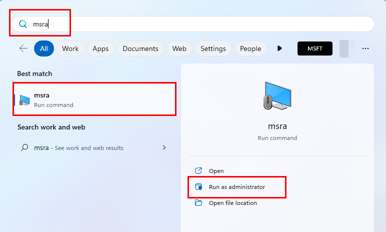Screen dimensions: 386x232
Task: Click the large msra preview icon
Action: coord(277,95)
